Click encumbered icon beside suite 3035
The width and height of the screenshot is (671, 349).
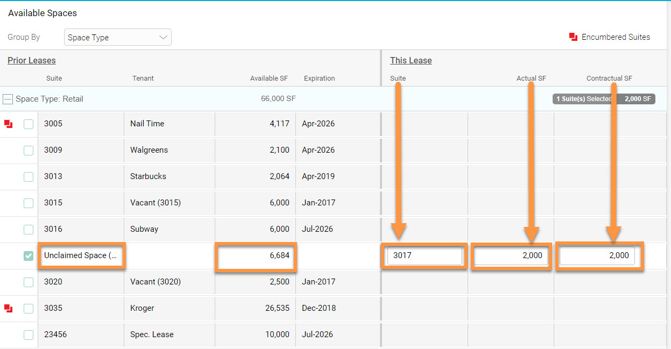click(x=8, y=309)
